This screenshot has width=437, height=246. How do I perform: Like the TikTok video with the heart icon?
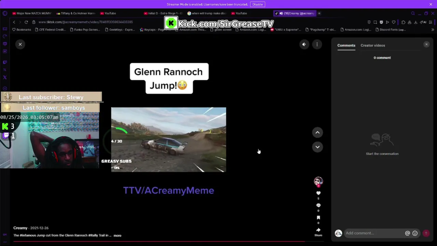(318, 193)
